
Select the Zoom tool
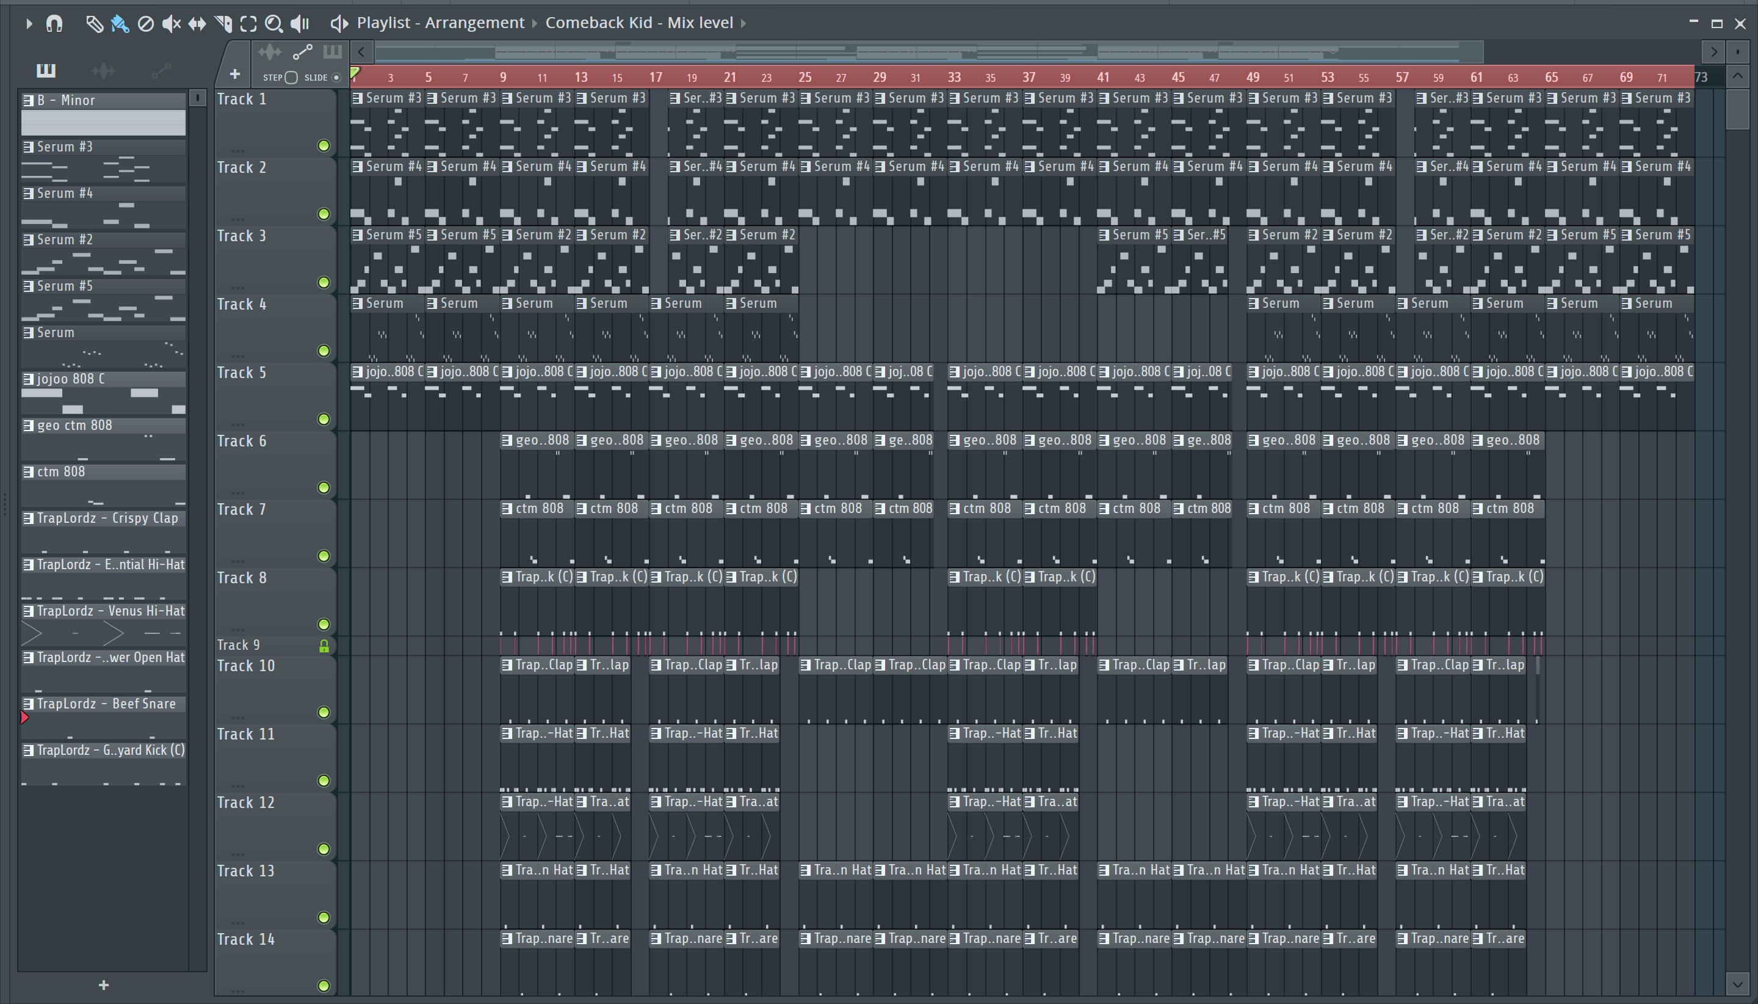273,23
